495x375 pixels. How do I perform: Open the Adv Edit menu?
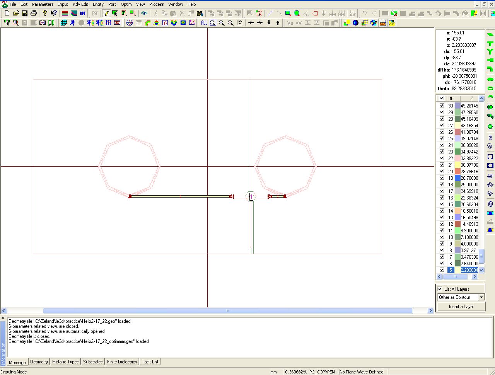[x=80, y=4]
